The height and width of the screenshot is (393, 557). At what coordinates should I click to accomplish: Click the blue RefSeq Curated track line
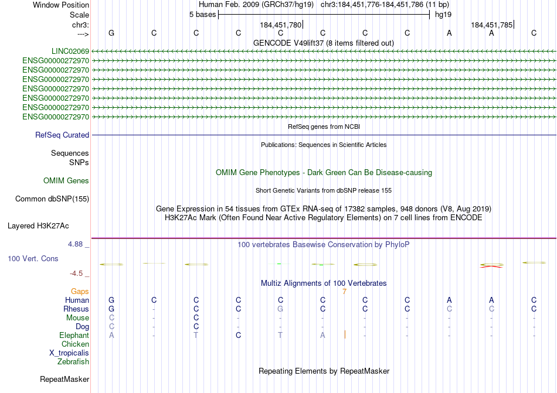click(x=324, y=135)
